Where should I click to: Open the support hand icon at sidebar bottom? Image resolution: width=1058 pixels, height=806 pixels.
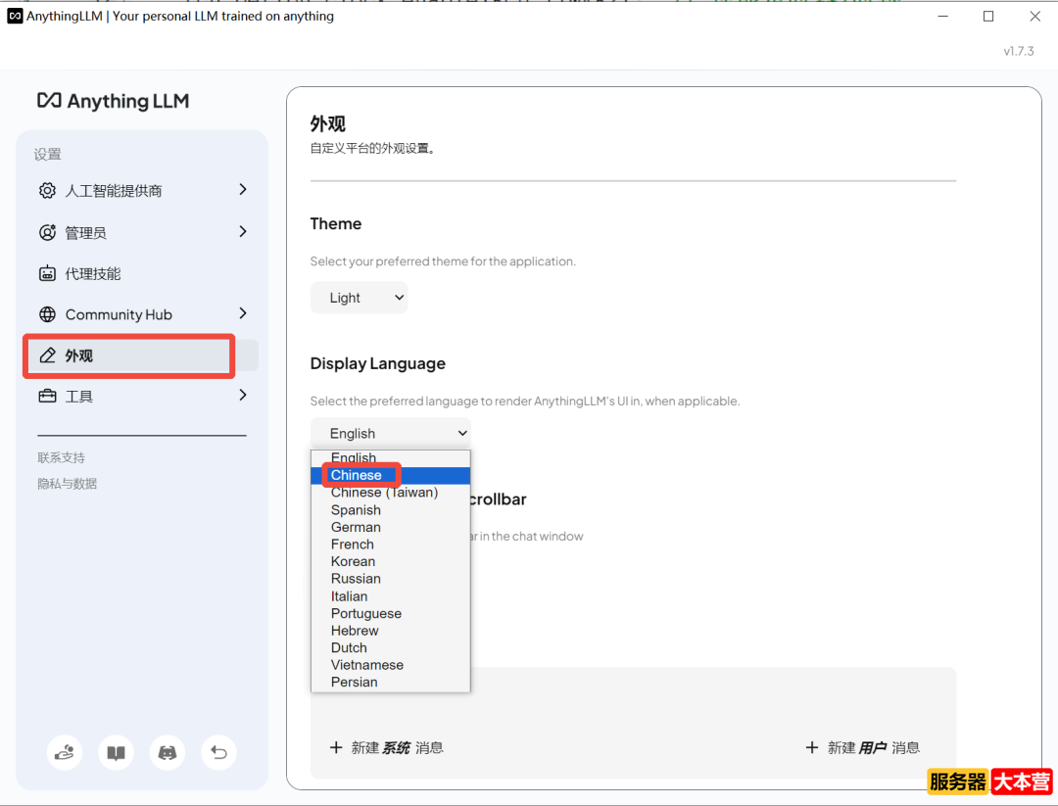[x=65, y=752]
